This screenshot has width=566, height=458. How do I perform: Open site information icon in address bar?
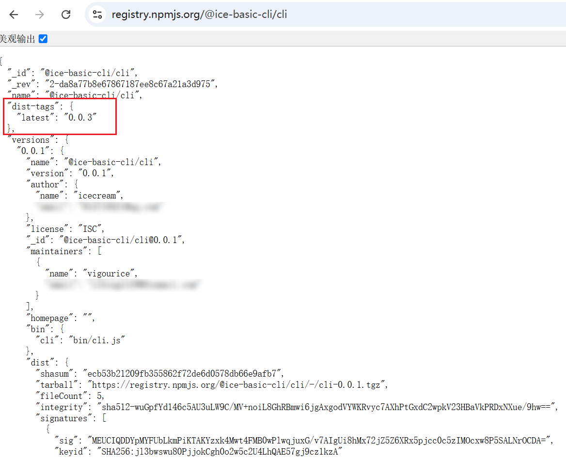[97, 15]
